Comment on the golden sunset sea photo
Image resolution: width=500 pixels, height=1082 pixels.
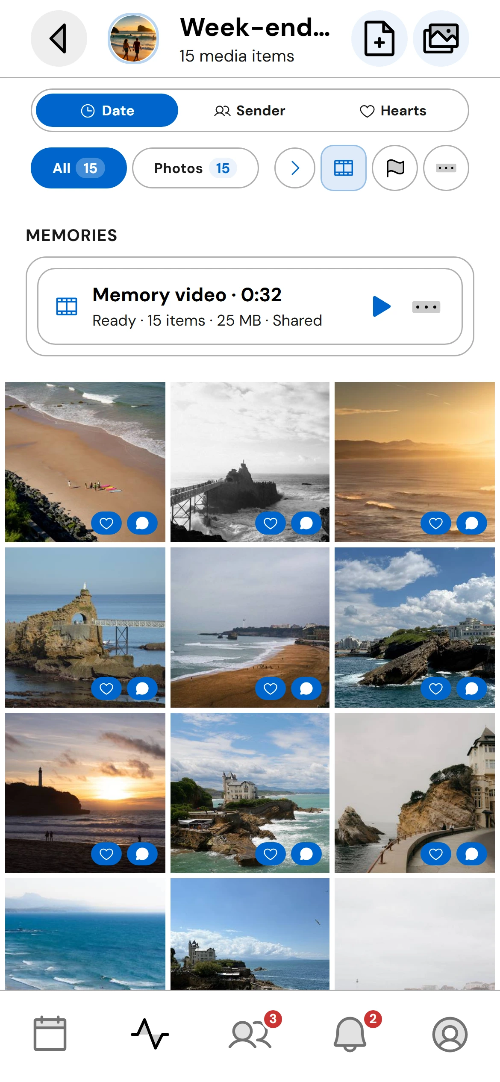[472, 523]
